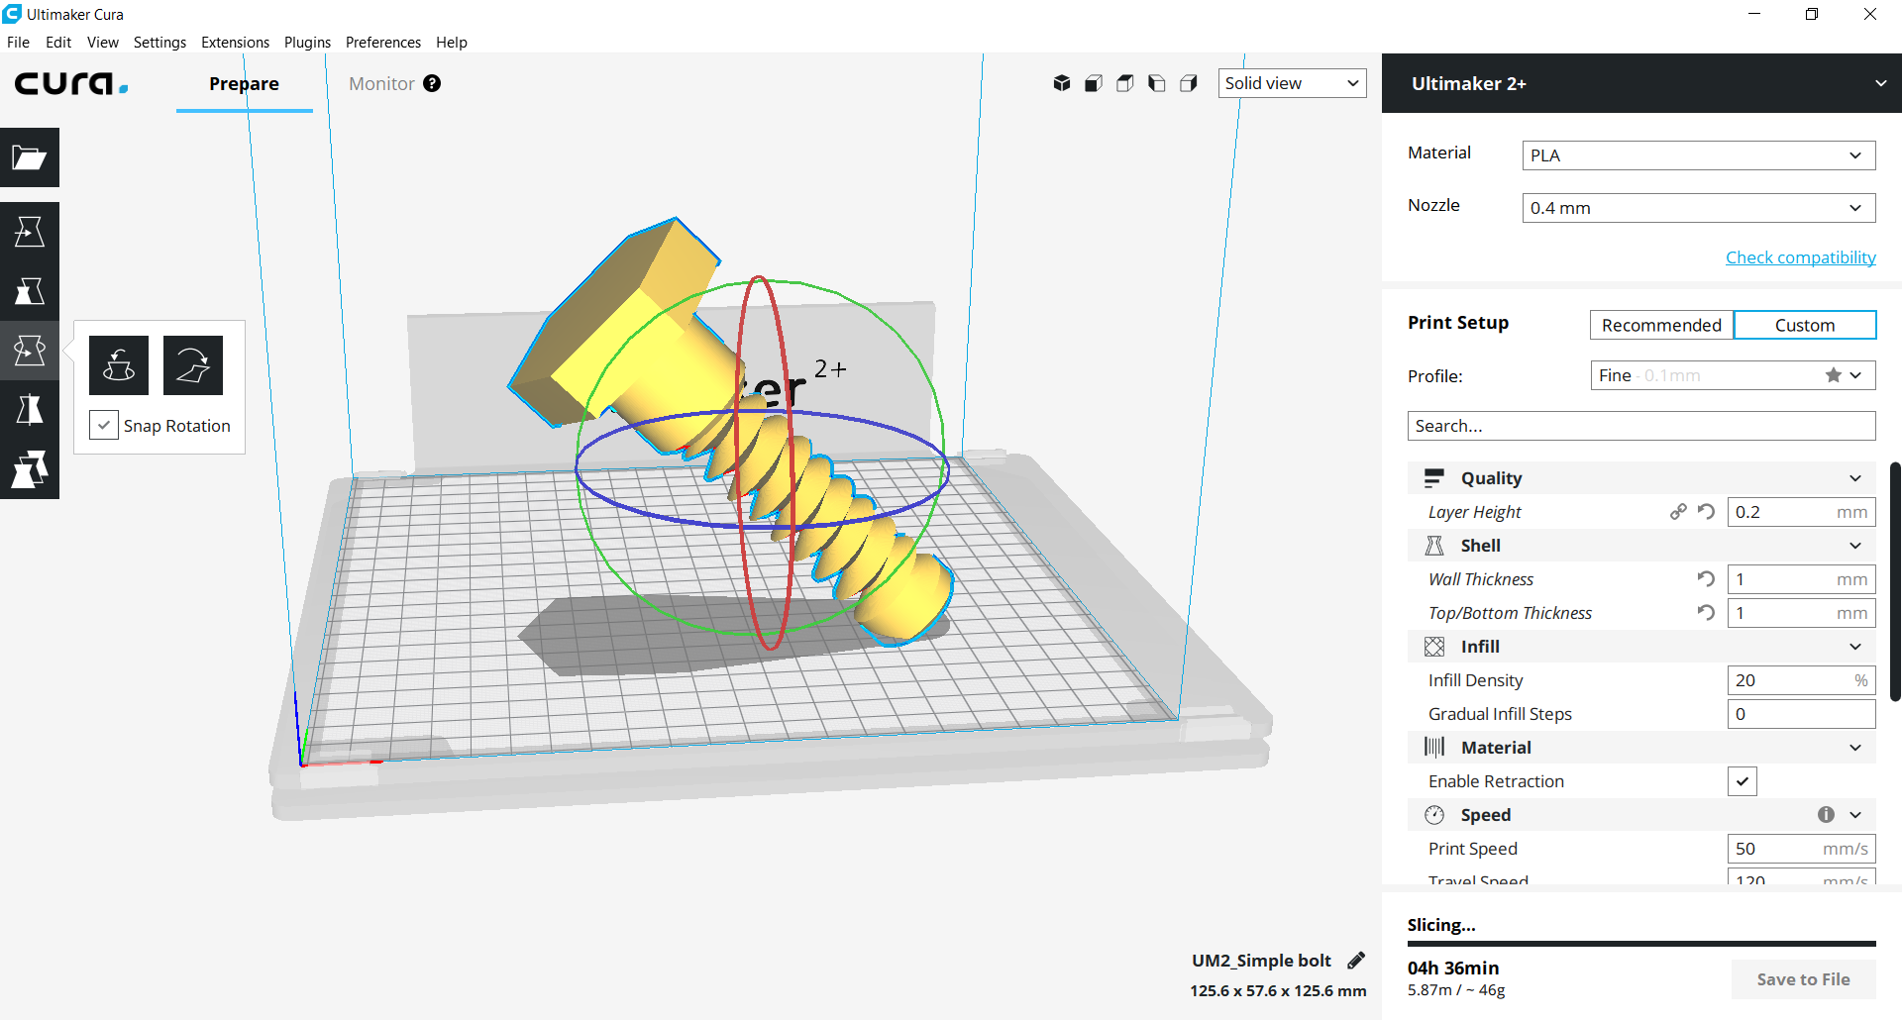Open the Solid view mode dropdown
This screenshot has width=1902, height=1020.
(1292, 83)
